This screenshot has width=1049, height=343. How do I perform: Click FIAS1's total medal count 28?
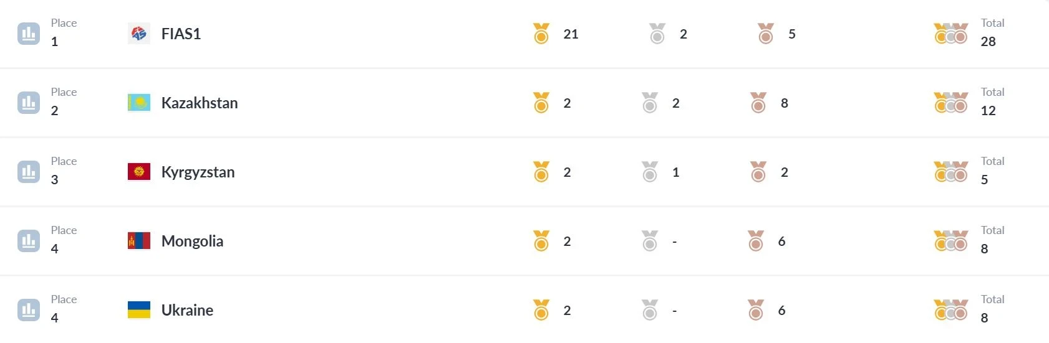click(988, 42)
